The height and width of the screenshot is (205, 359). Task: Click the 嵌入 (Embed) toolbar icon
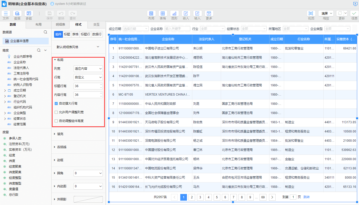click(x=186, y=14)
